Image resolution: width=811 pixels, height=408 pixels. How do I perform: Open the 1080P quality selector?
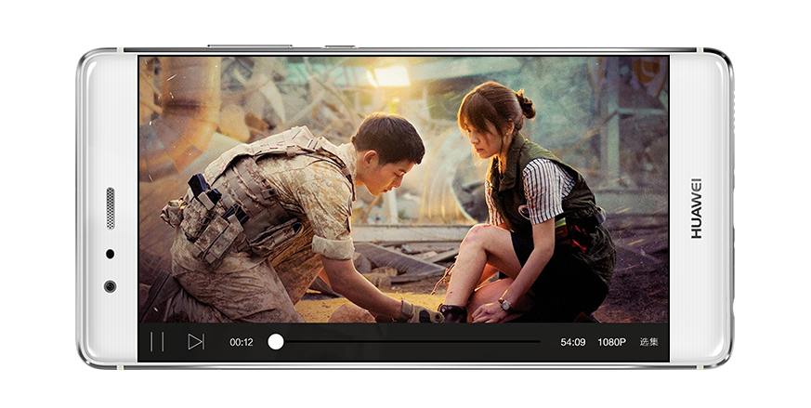[611, 342]
